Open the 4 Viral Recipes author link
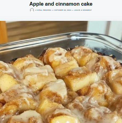 point(43,10)
